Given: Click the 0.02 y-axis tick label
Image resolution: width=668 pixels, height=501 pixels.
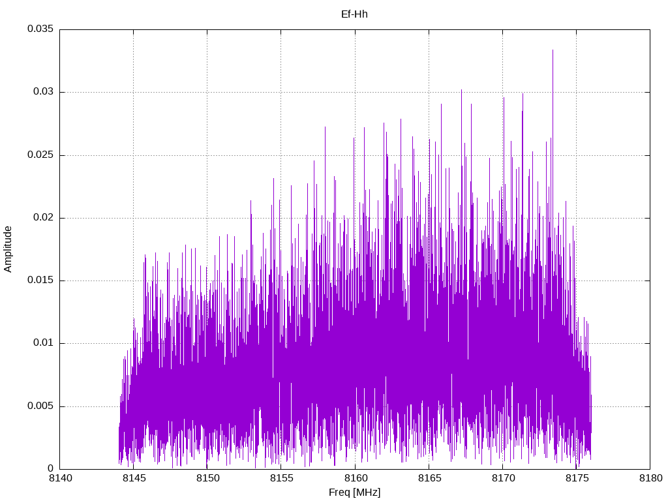Looking at the screenshot, I should pyautogui.click(x=44, y=217).
